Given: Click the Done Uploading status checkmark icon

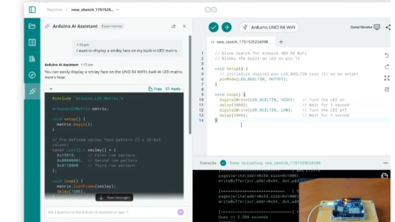Looking at the screenshot, I should 223,163.
